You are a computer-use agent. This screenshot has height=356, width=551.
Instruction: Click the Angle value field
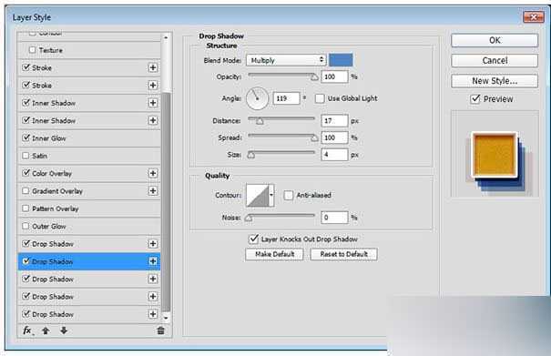(286, 98)
